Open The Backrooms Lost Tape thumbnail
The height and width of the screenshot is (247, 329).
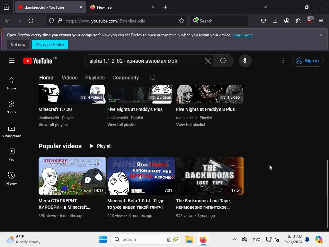pyautogui.click(x=209, y=176)
